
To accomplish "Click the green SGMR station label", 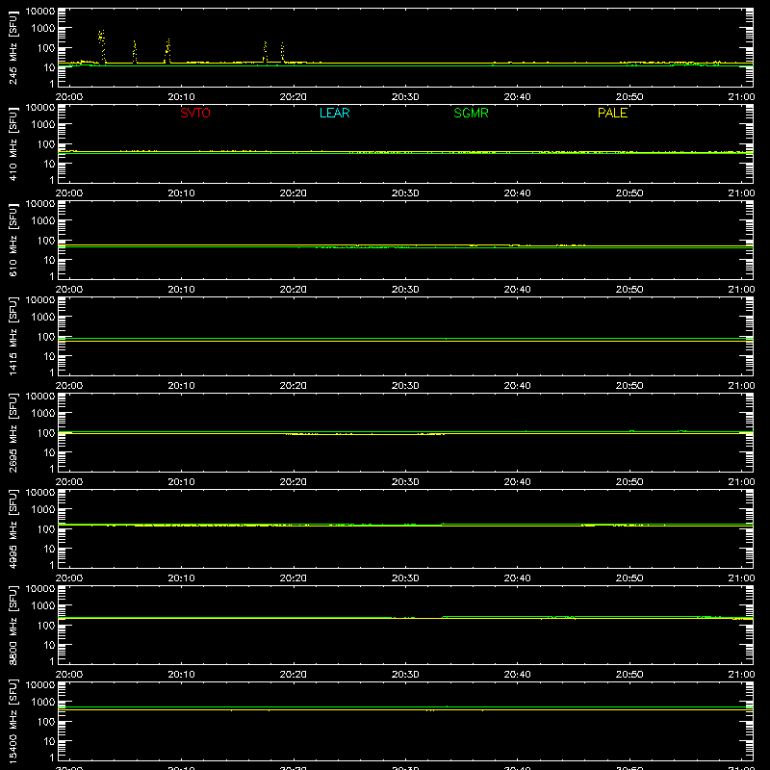I will click(471, 113).
